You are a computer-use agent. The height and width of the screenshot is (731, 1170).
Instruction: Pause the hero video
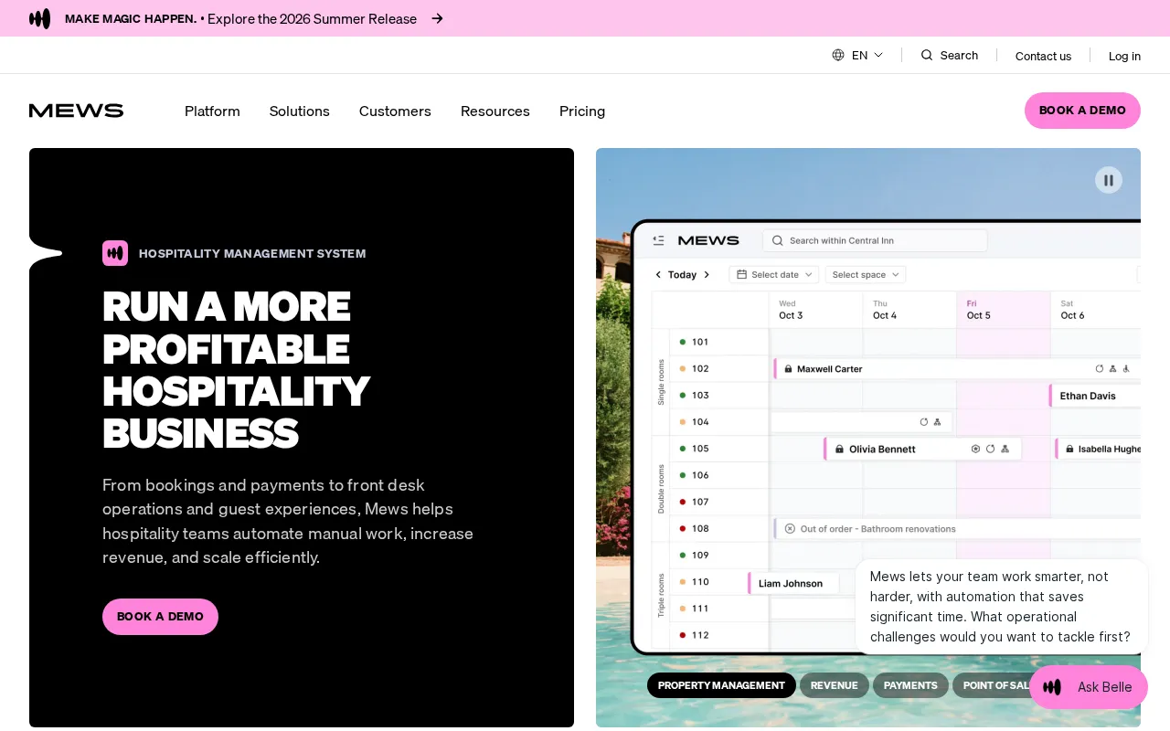click(x=1109, y=180)
